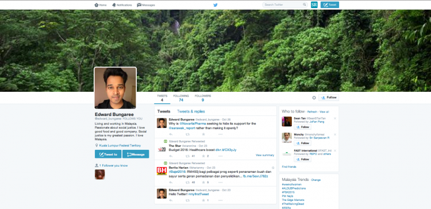Follow Sean Tan

[x=302, y=127]
